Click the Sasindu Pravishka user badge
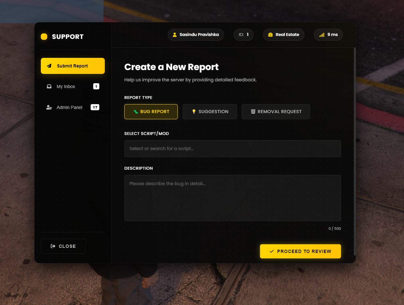This screenshot has height=305, width=404. coord(196,35)
